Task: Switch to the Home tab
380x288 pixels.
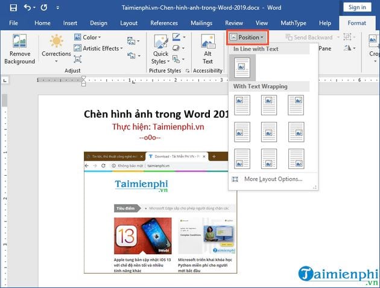Action: pyautogui.click(x=42, y=23)
